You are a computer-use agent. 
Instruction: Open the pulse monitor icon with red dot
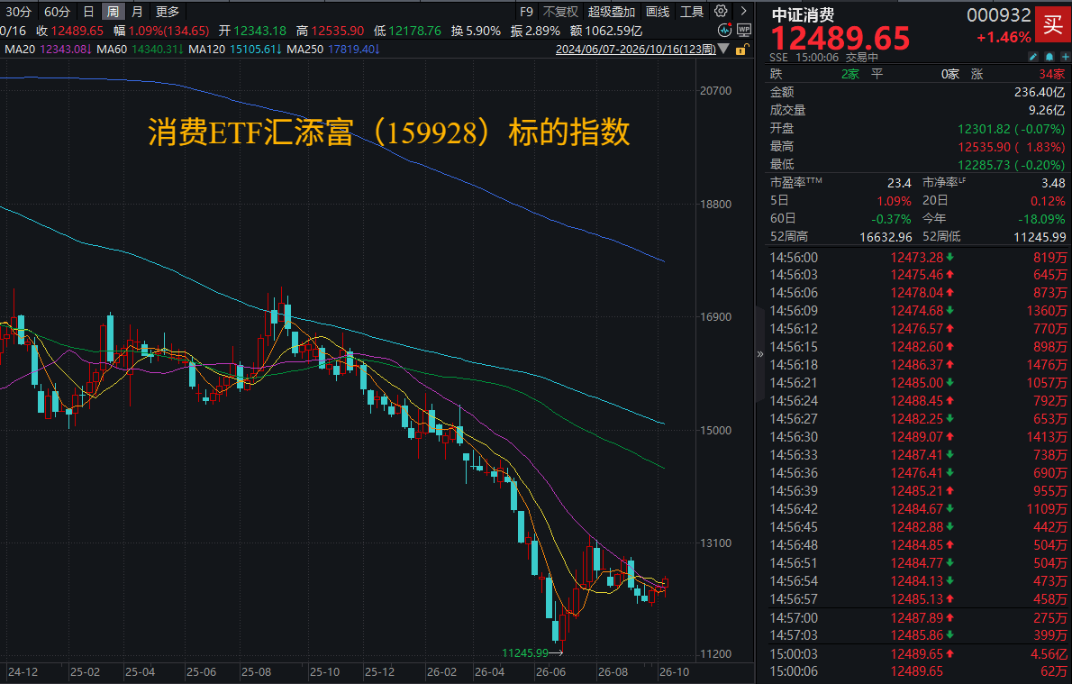[724, 30]
